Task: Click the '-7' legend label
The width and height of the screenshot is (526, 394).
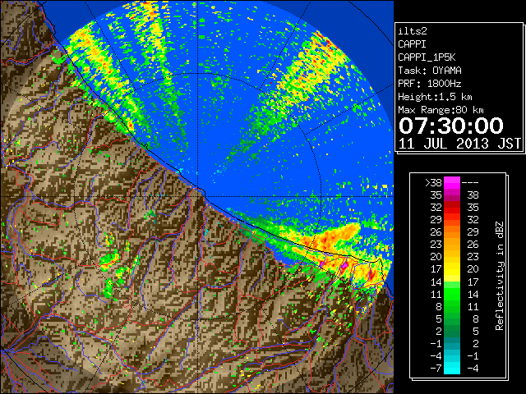Action: click(x=436, y=368)
